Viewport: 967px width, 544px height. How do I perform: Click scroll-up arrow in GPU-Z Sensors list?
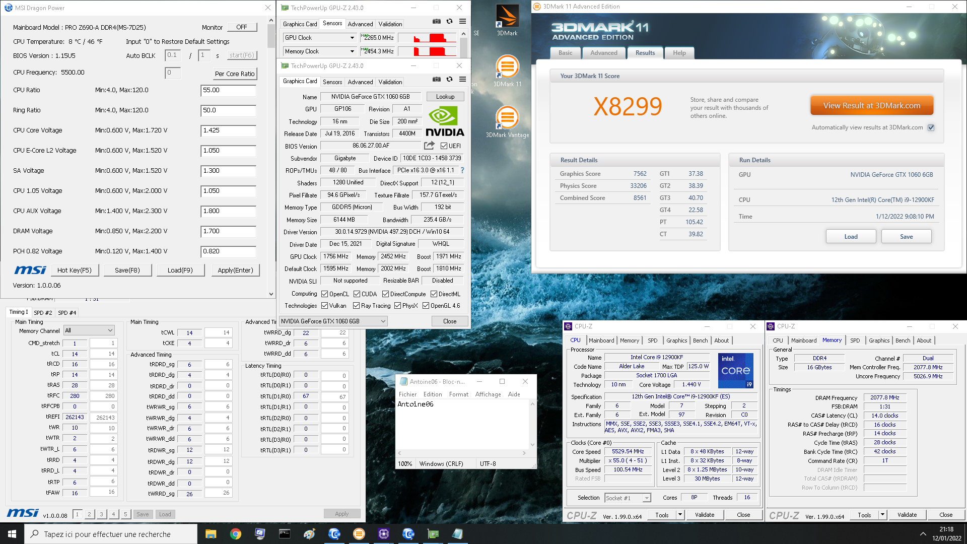coord(464,34)
